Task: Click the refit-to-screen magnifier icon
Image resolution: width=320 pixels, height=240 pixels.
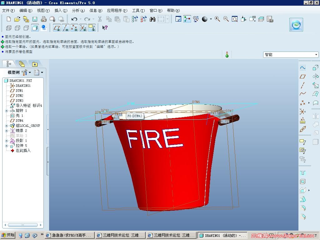Action: click(234, 19)
